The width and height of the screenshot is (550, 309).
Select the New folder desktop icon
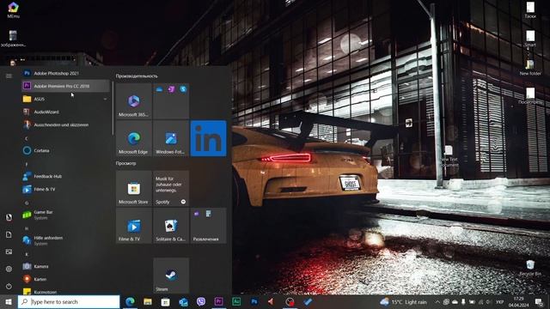[x=530, y=68]
